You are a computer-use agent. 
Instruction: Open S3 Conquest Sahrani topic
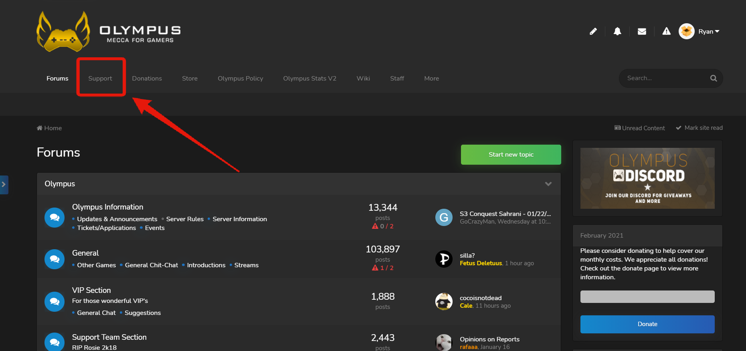pyautogui.click(x=505, y=214)
